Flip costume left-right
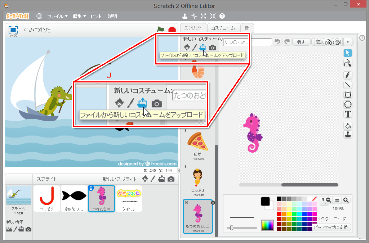The height and width of the screenshot is (243, 369). (x=329, y=42)
